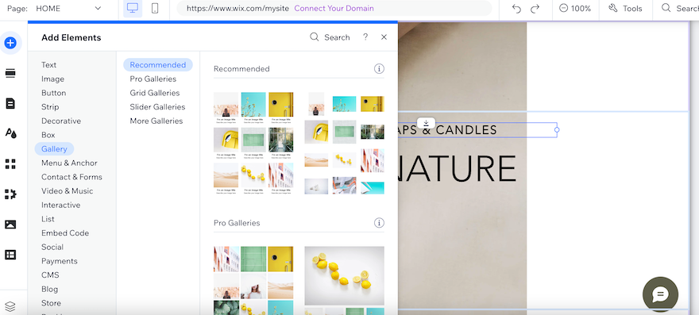Select Video & Music category

point(68,191)
